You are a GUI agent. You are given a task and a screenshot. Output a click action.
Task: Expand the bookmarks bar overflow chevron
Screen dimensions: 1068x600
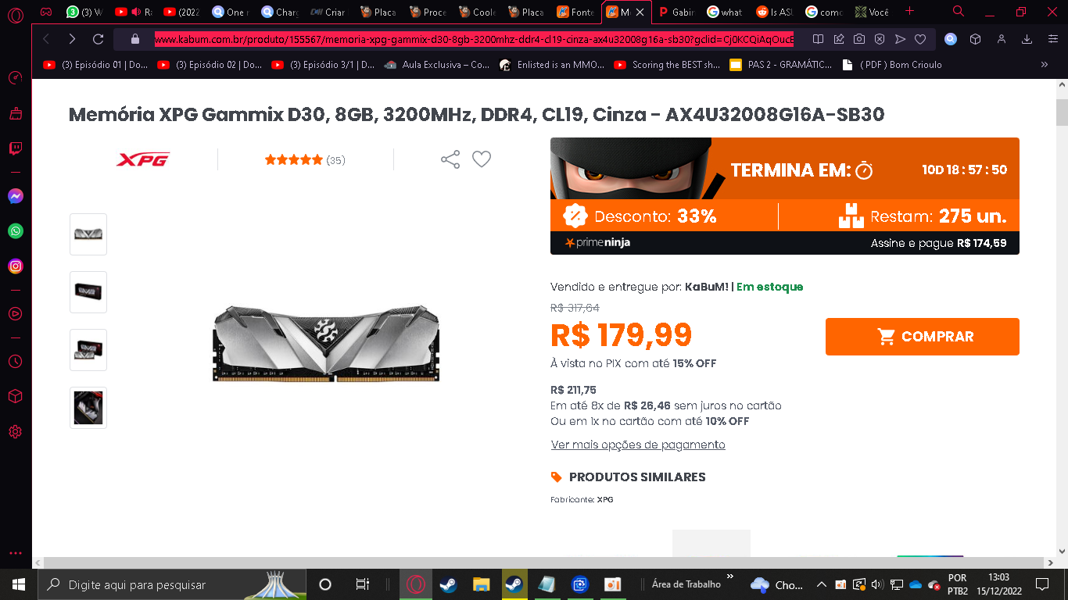[1044, 65]
